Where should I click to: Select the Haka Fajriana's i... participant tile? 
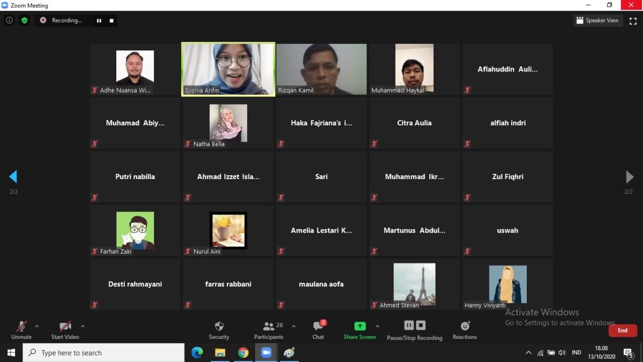(x=322, y=123)
